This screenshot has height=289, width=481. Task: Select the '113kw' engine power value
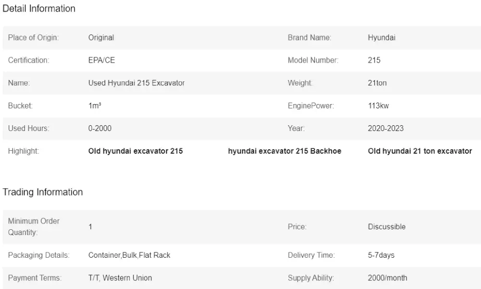[x=378, y=105]
